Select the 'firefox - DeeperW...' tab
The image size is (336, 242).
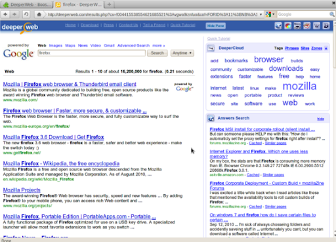(x=79, y=5)
